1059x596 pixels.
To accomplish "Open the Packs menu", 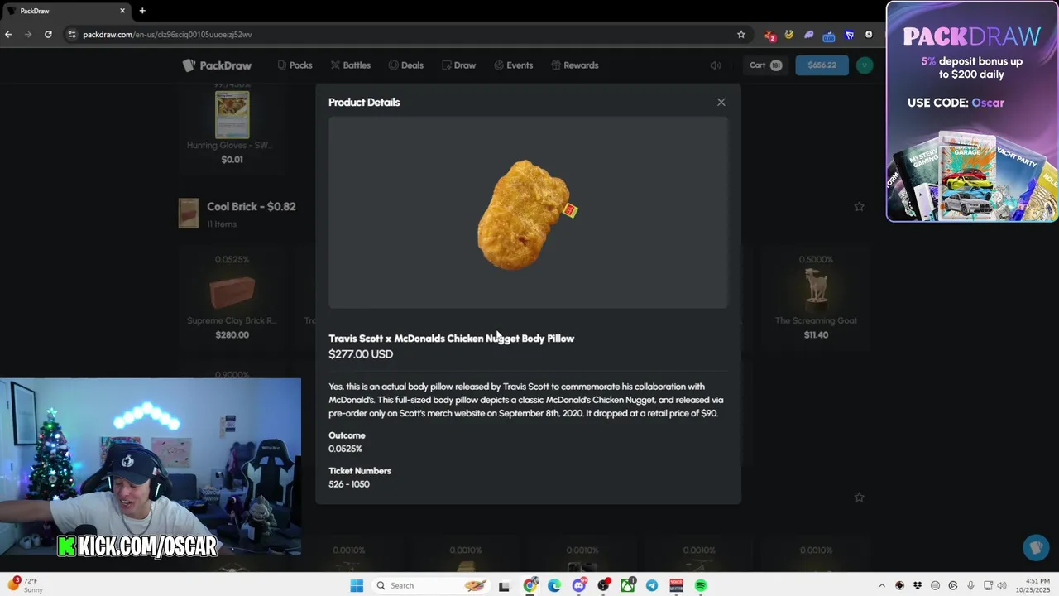I will (x=295, y=65).
